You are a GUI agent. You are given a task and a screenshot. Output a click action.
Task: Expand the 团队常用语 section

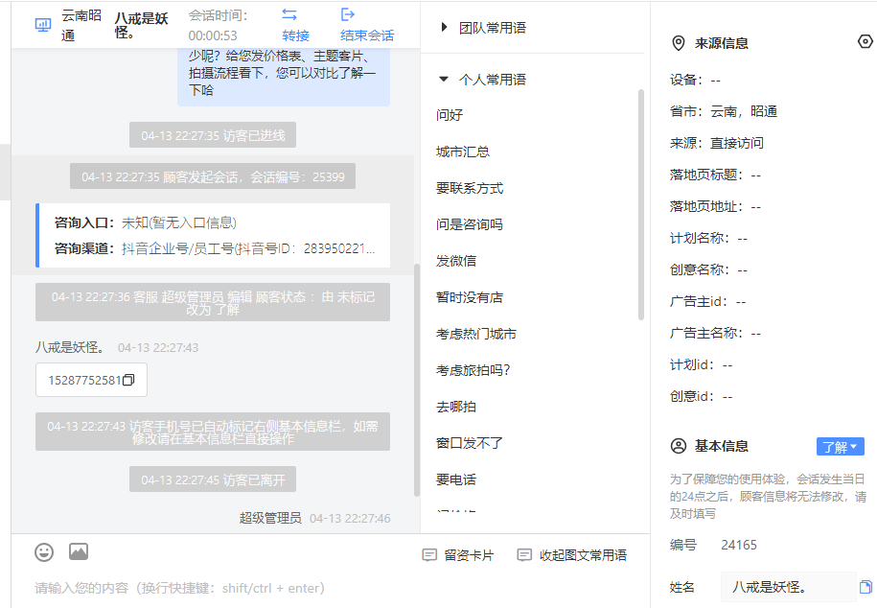(444, 27)
